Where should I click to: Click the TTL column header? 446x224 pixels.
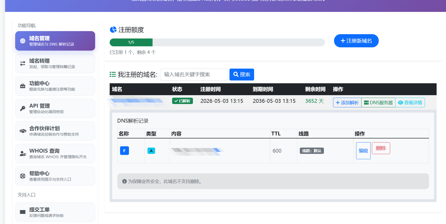[x=276, y=134]
